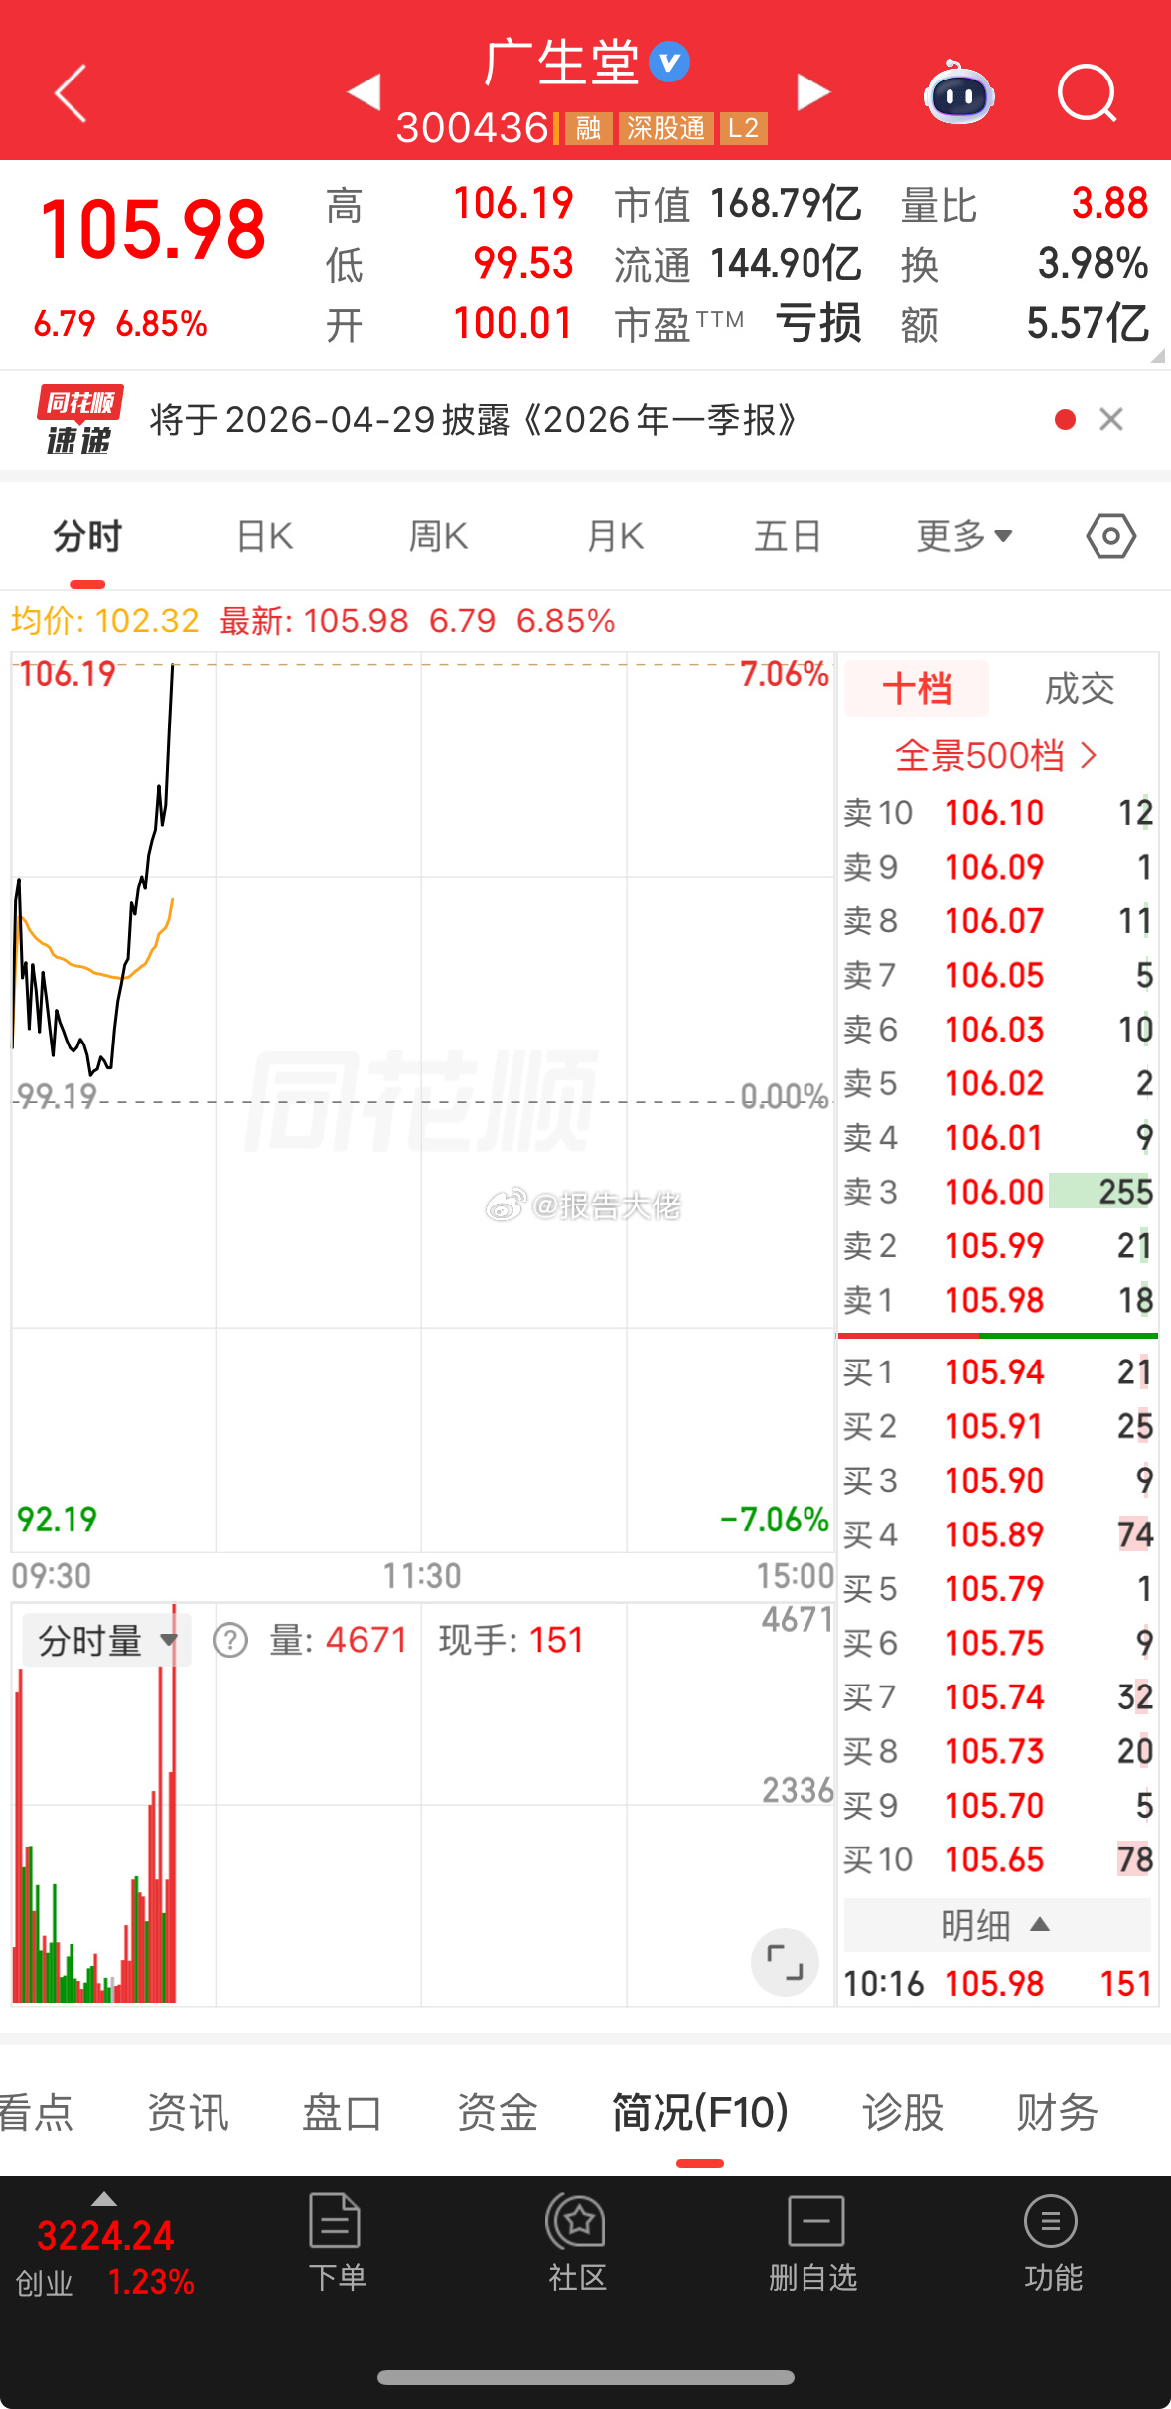Switch order book to 十档 view

[917, 688]
